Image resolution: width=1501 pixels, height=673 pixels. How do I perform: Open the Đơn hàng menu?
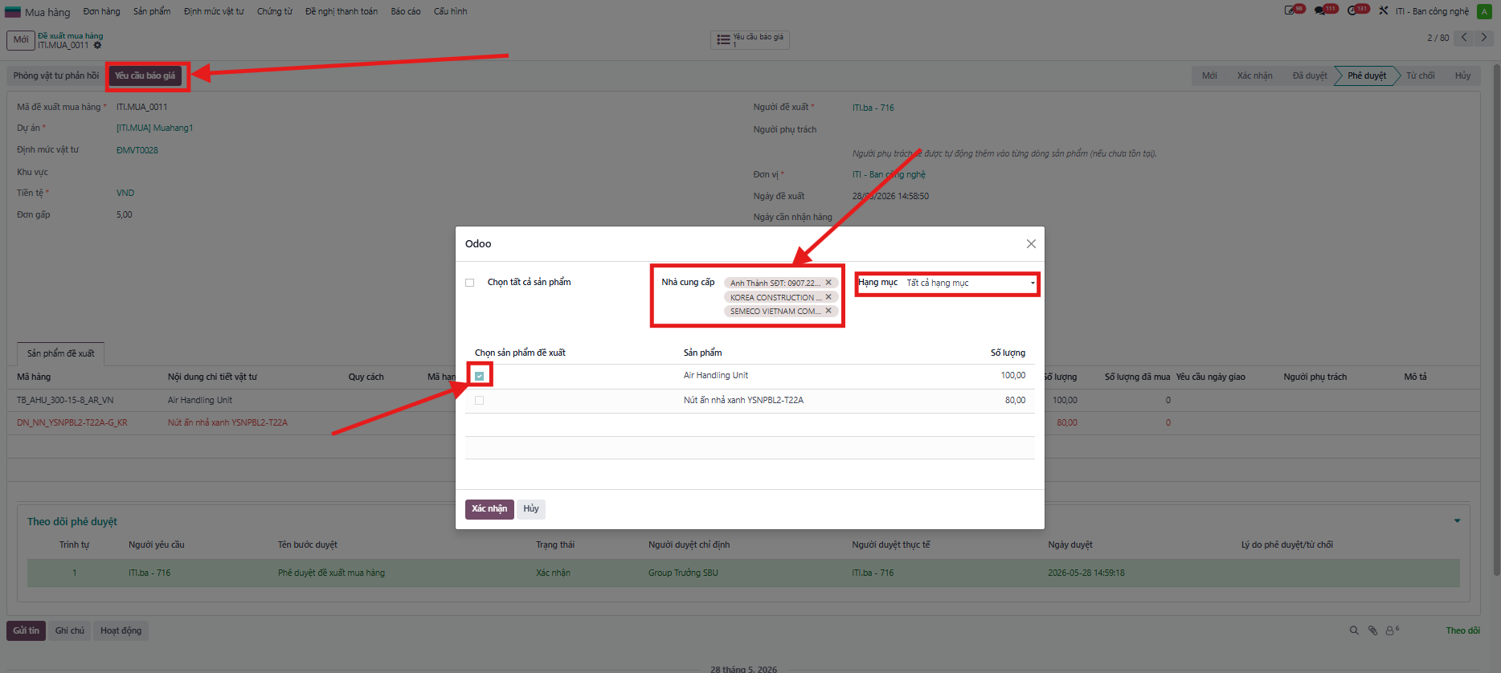pyautogui.click(x=102, y=11)
